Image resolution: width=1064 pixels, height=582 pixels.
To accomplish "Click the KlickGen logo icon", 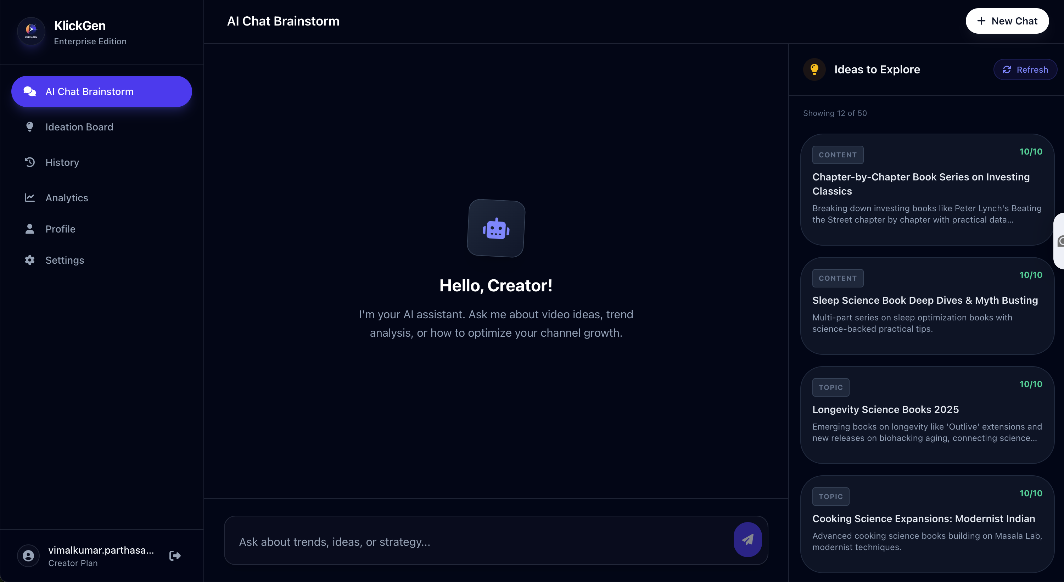I will coord(31,31).
